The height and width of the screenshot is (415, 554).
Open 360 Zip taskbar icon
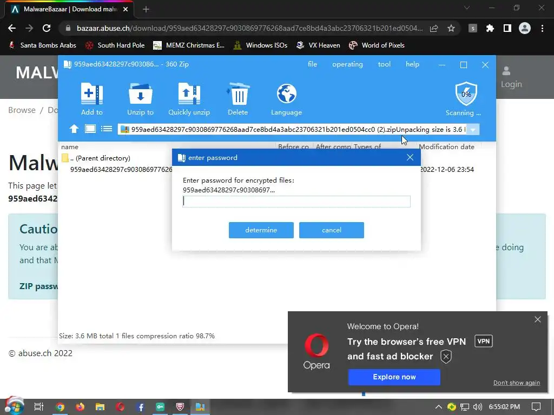click(x=200, y=407)
